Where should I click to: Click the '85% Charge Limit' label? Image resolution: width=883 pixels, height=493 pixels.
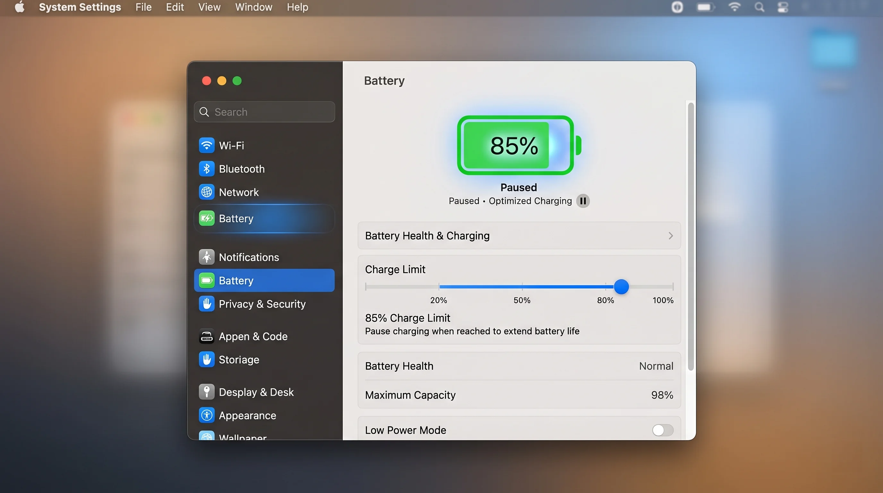pyautogui.click(x=407, y=318)
